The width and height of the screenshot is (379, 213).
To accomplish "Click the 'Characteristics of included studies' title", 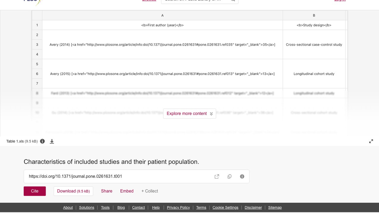I will (111, 162).
